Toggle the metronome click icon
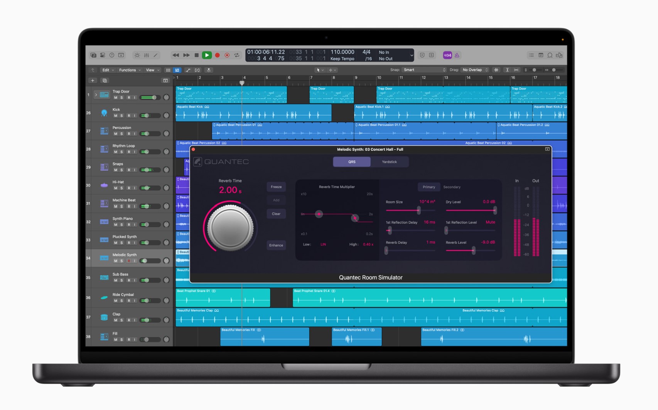The height and width of the screenshot is (410, 658). pyautogui.click(x=457, y=55)
